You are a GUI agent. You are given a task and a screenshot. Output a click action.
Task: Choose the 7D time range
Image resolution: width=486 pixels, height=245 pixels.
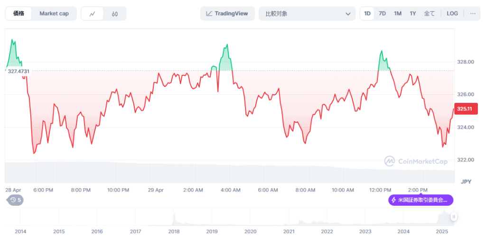[382, 14]
